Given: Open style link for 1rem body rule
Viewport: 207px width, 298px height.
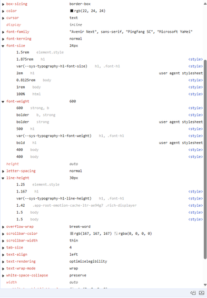Looking at the screenshot, I should (195, 87).
